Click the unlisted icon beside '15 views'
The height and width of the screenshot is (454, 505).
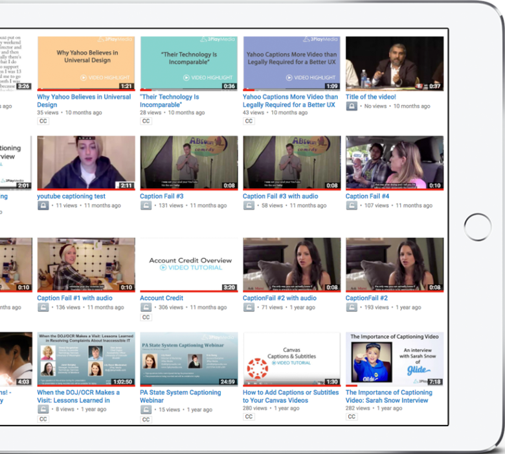click(146, 410)
